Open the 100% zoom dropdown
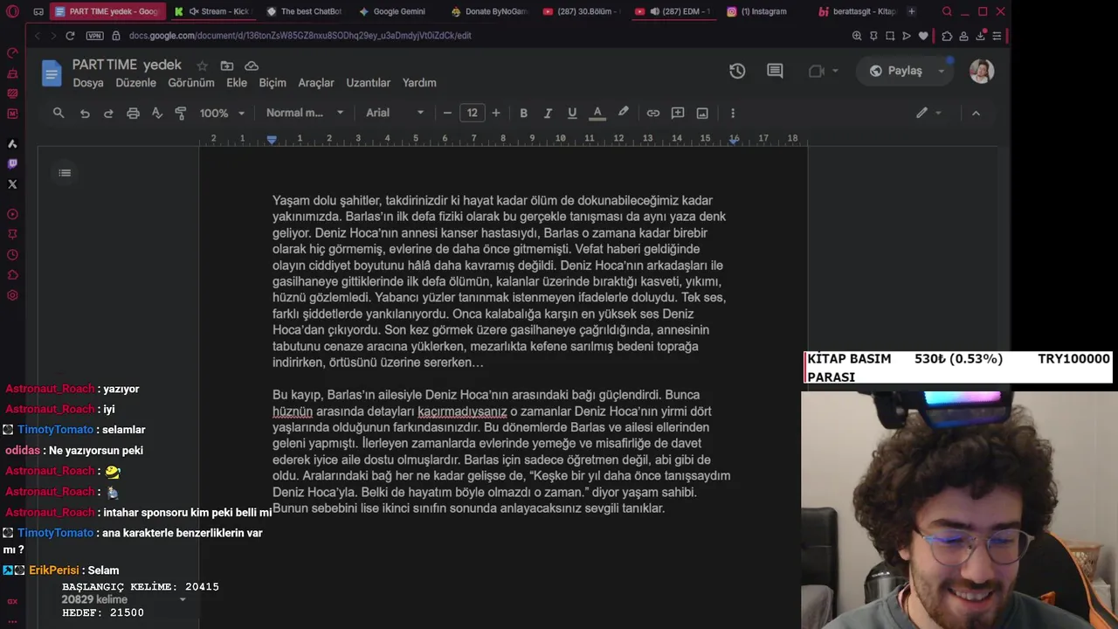Image resolution: width=1118 pixels, height=629 pixels. point(222,113)
